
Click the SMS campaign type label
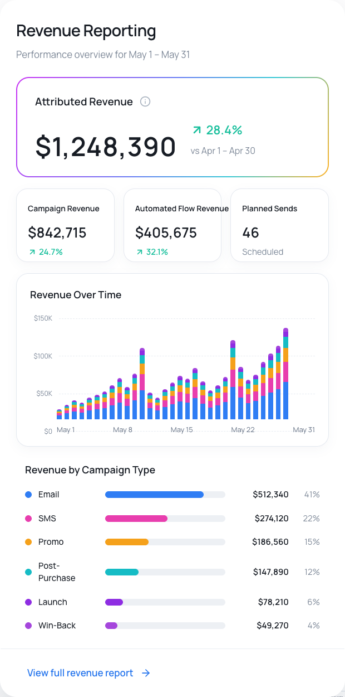(x=47, y=519)
